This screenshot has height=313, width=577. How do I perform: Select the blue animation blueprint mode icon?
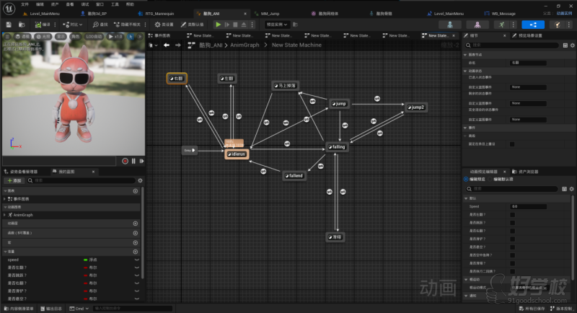pos(533,25)
